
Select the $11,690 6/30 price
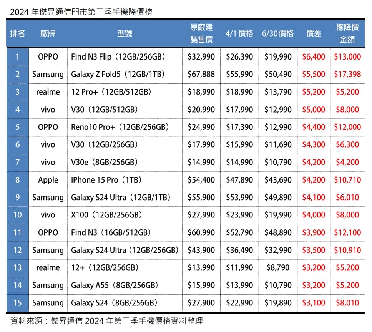[x=278, y=144]
